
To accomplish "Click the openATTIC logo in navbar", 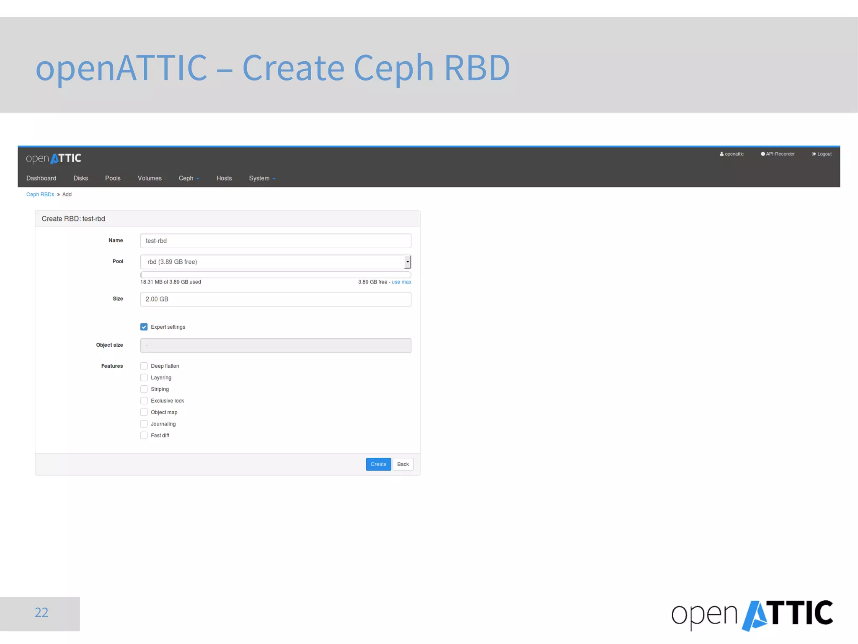I will pos(54,158).
